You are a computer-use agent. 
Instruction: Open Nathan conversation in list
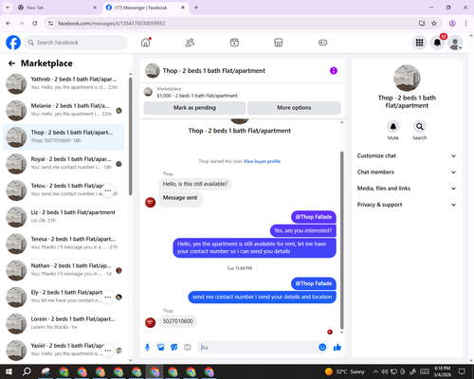pos(64,270)
